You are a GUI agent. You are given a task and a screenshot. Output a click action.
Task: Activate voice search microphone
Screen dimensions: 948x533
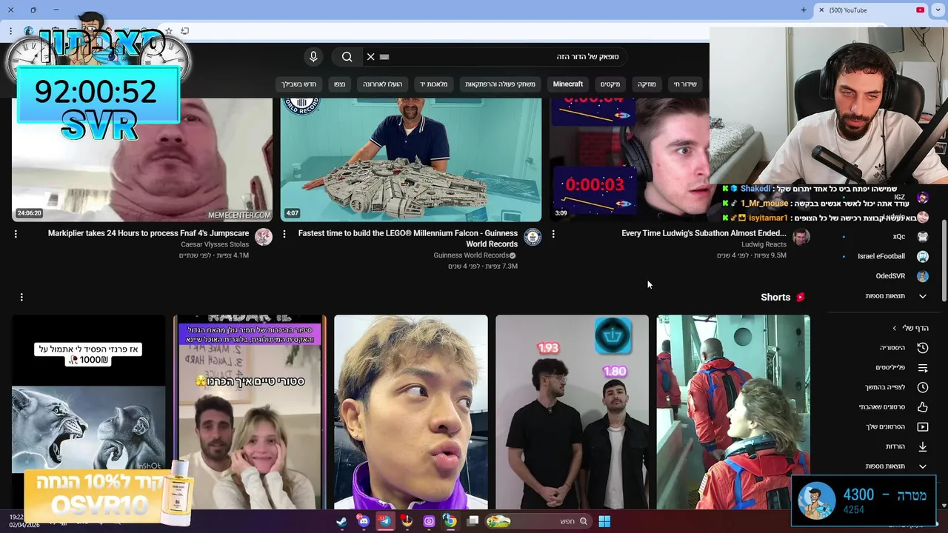click(313, 57)
